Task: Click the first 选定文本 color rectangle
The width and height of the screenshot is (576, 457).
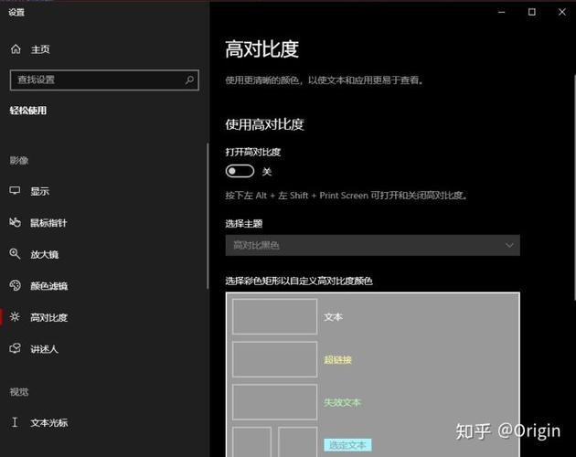Action: (x=252, y=442)
